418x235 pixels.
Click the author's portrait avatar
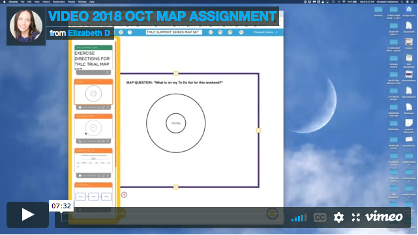[26, 26]
